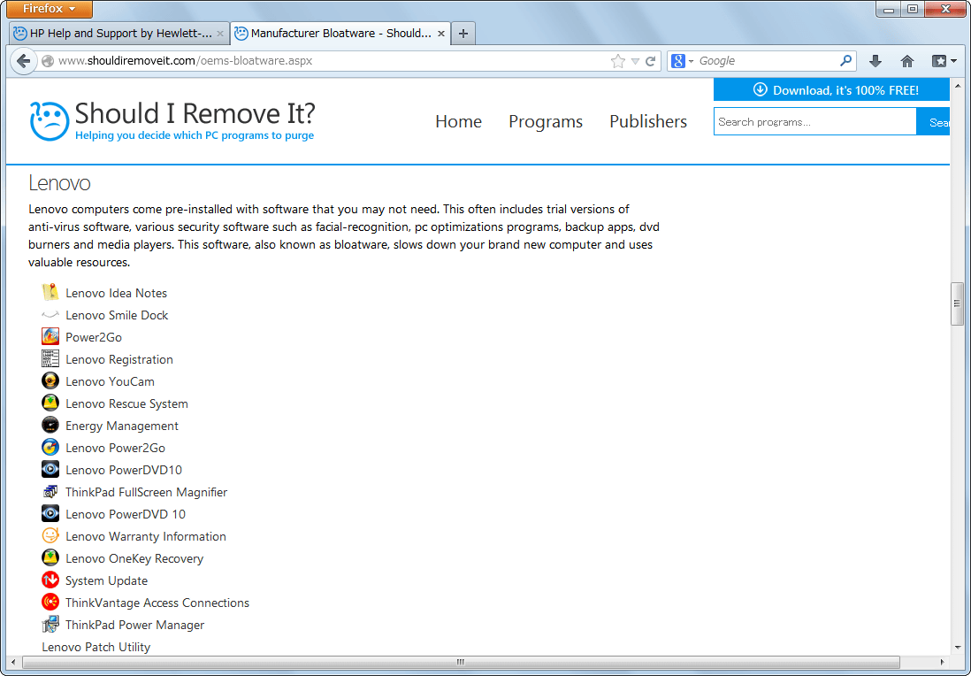Open the Lenovo Registration link
The width and height of the screenshot is (971, 676).
coord(119,360)
